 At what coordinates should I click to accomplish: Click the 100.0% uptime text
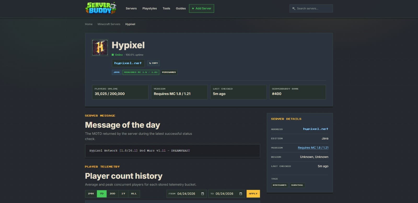click(134, 55)
